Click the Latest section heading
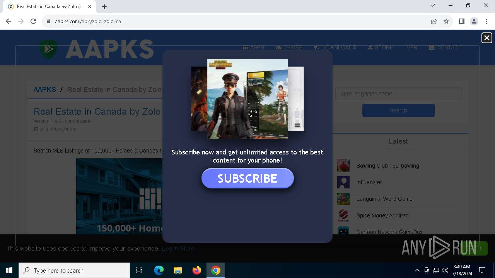Screen dimensions: 495x278 398,141
